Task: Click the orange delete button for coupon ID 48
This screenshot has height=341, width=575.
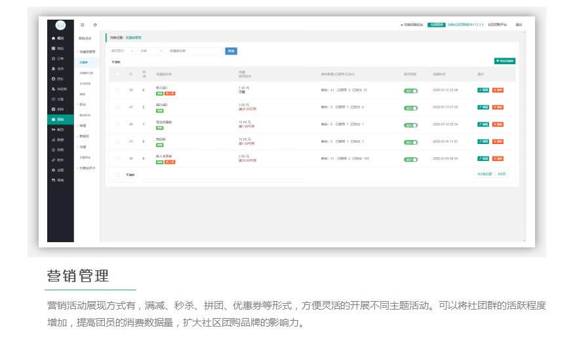Action: [498, 124]
